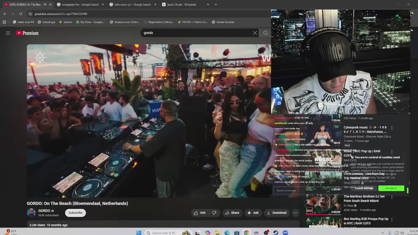Close the GORDO YouTube tab

[x=50, y=5]
